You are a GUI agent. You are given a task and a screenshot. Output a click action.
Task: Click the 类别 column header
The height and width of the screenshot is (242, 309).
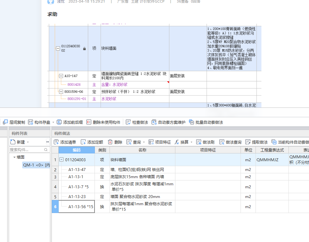tap(102, 150)
